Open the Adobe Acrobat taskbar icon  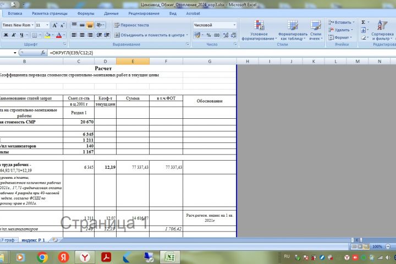106,257
